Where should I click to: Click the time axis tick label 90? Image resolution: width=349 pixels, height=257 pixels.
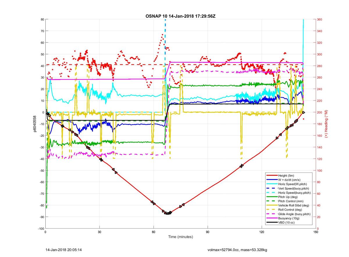(208, 232)
